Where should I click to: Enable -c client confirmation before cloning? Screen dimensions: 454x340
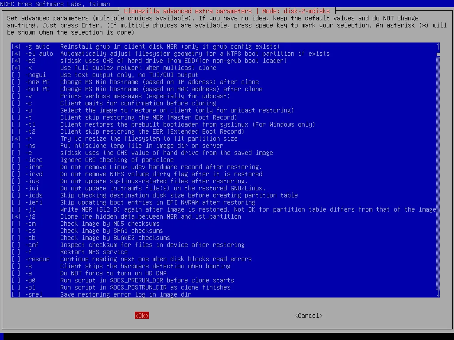point(16,103)
